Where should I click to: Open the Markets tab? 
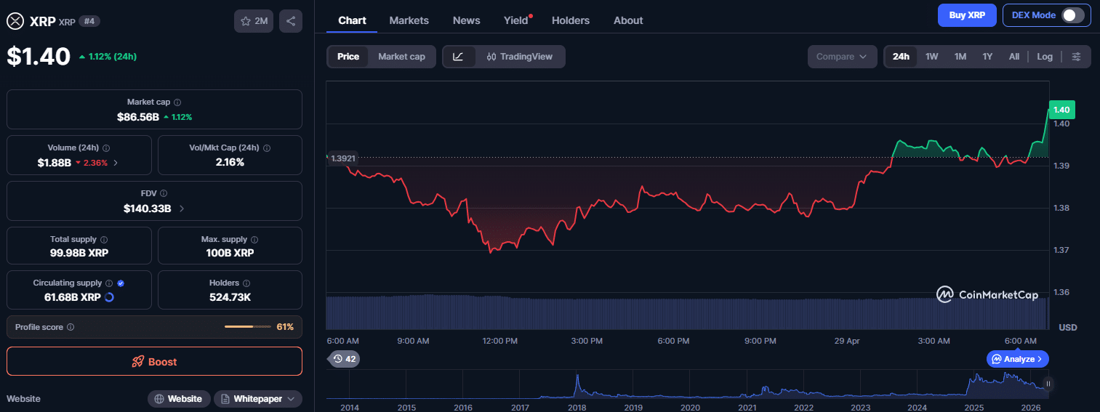409,20
